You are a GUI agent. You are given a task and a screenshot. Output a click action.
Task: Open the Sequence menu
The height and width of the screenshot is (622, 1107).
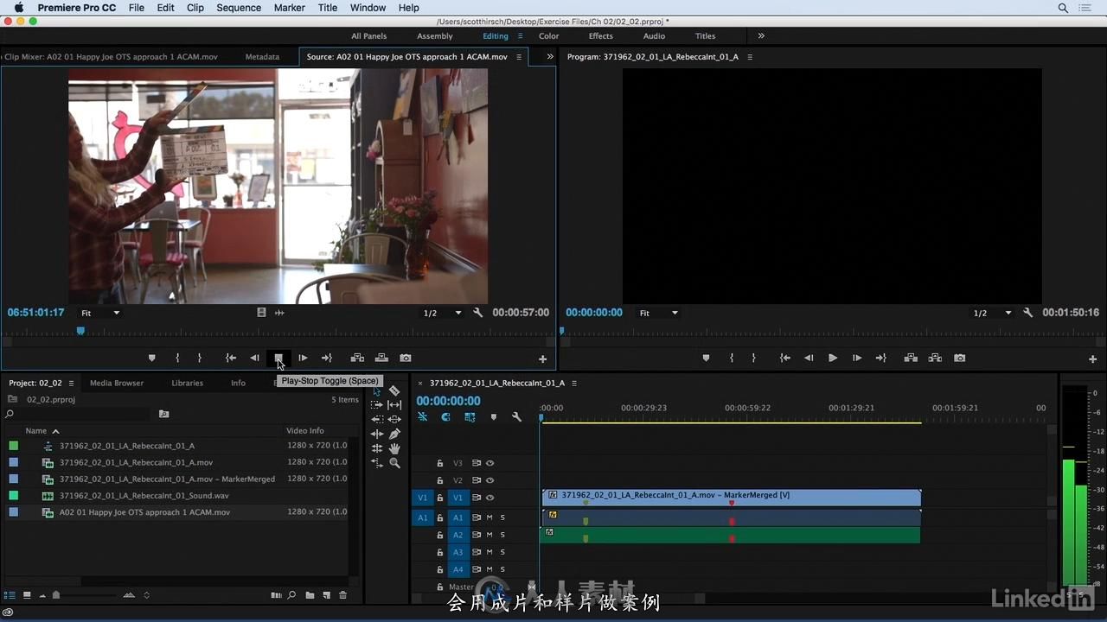pos(239,8)
